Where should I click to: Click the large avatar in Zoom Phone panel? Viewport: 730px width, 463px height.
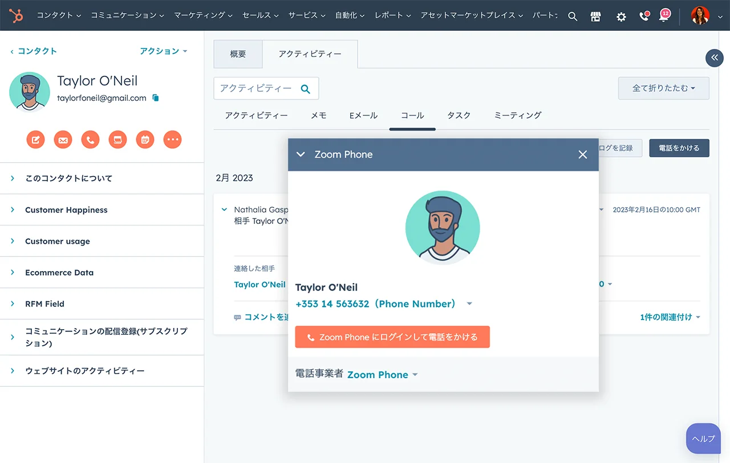[443, 227]
